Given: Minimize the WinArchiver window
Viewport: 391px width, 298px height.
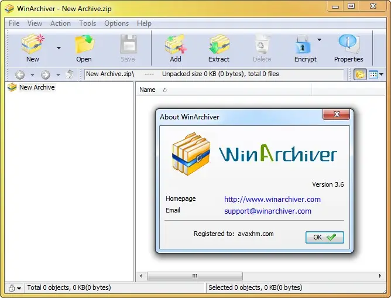Looking at the screenshot, I should click(x=335, y=6).
